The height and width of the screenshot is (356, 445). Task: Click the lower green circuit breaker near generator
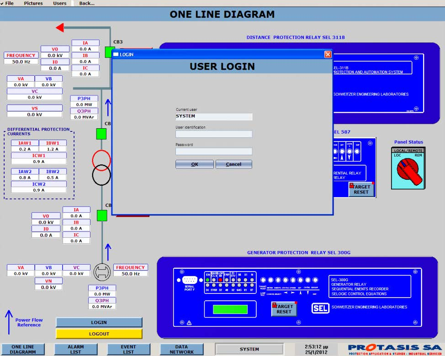(x=102, y=215)
